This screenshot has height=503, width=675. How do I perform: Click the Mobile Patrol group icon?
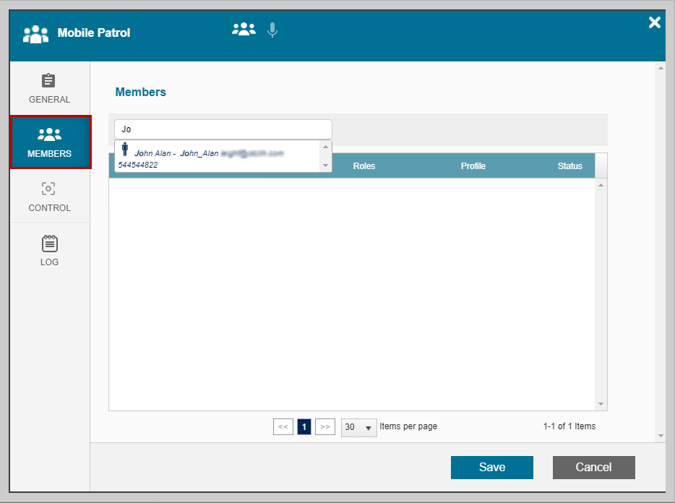(x=35, y=33)
